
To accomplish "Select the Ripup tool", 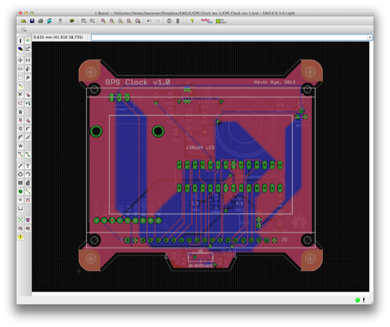I will click(x=28, y=154).
